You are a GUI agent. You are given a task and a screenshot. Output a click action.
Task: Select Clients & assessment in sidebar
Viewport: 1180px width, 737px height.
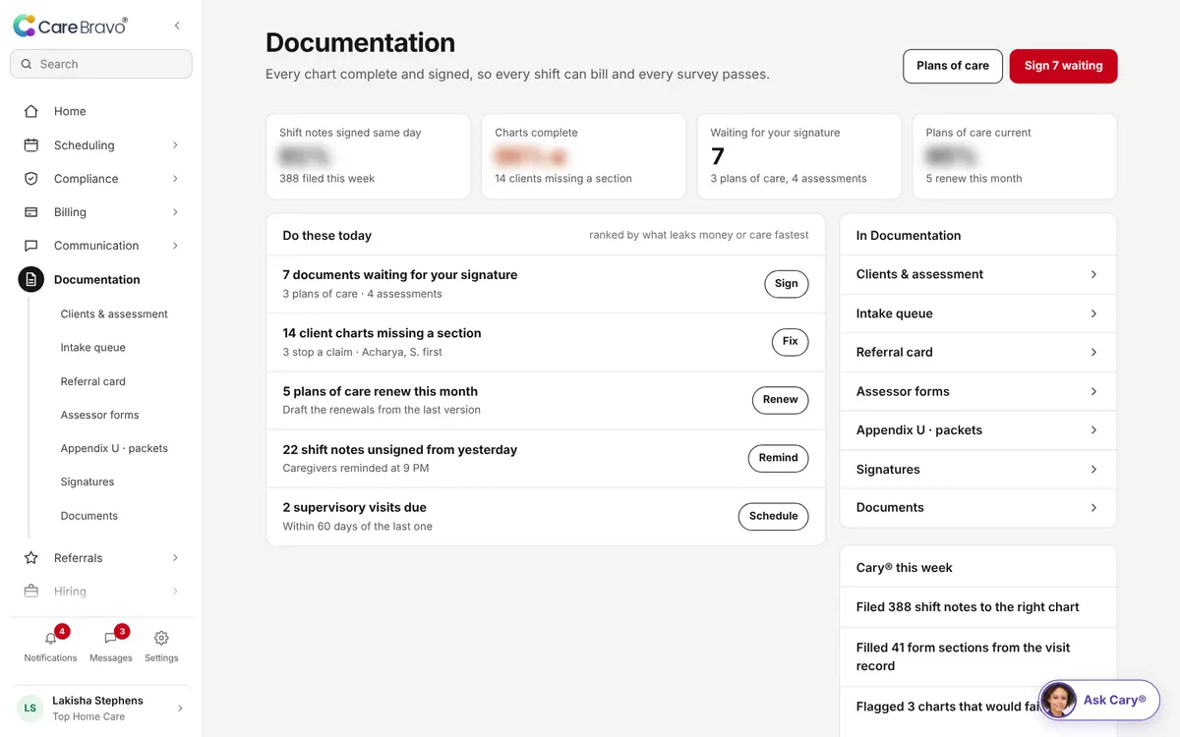(x=114, y=313)
